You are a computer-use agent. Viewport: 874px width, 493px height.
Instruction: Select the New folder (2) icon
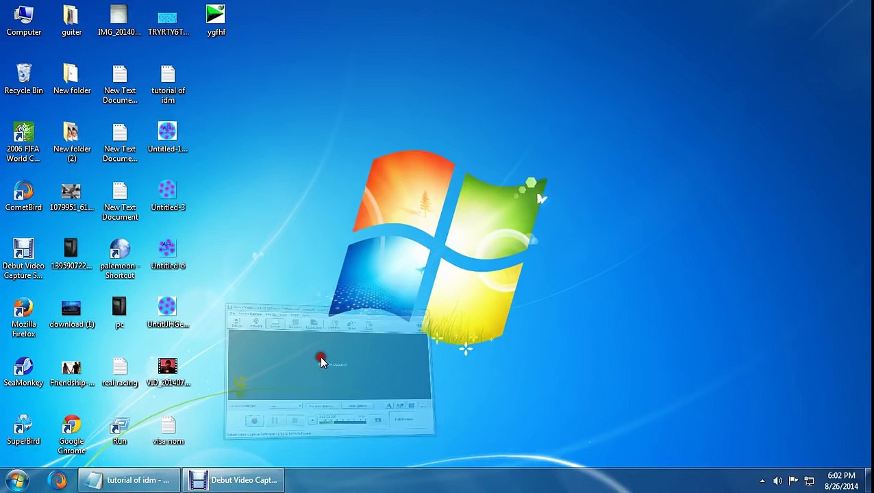click(x=71, y=142)
